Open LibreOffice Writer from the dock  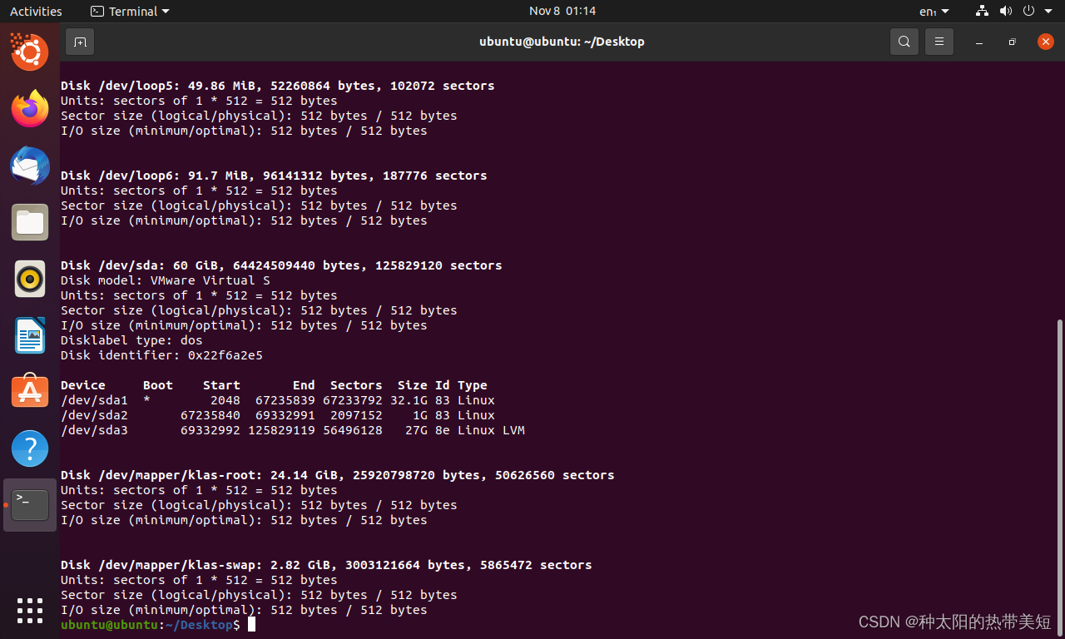pyautogui.click(x=30, y=335)
